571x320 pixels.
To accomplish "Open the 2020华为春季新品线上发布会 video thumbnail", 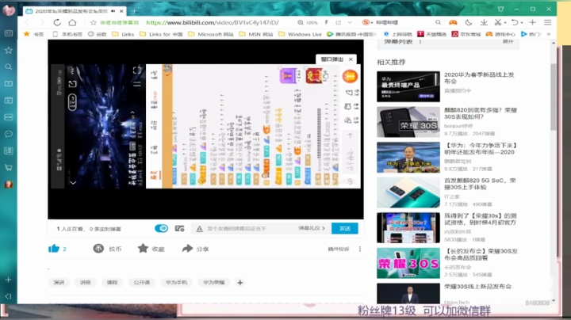I will click(x=408, y=86).
